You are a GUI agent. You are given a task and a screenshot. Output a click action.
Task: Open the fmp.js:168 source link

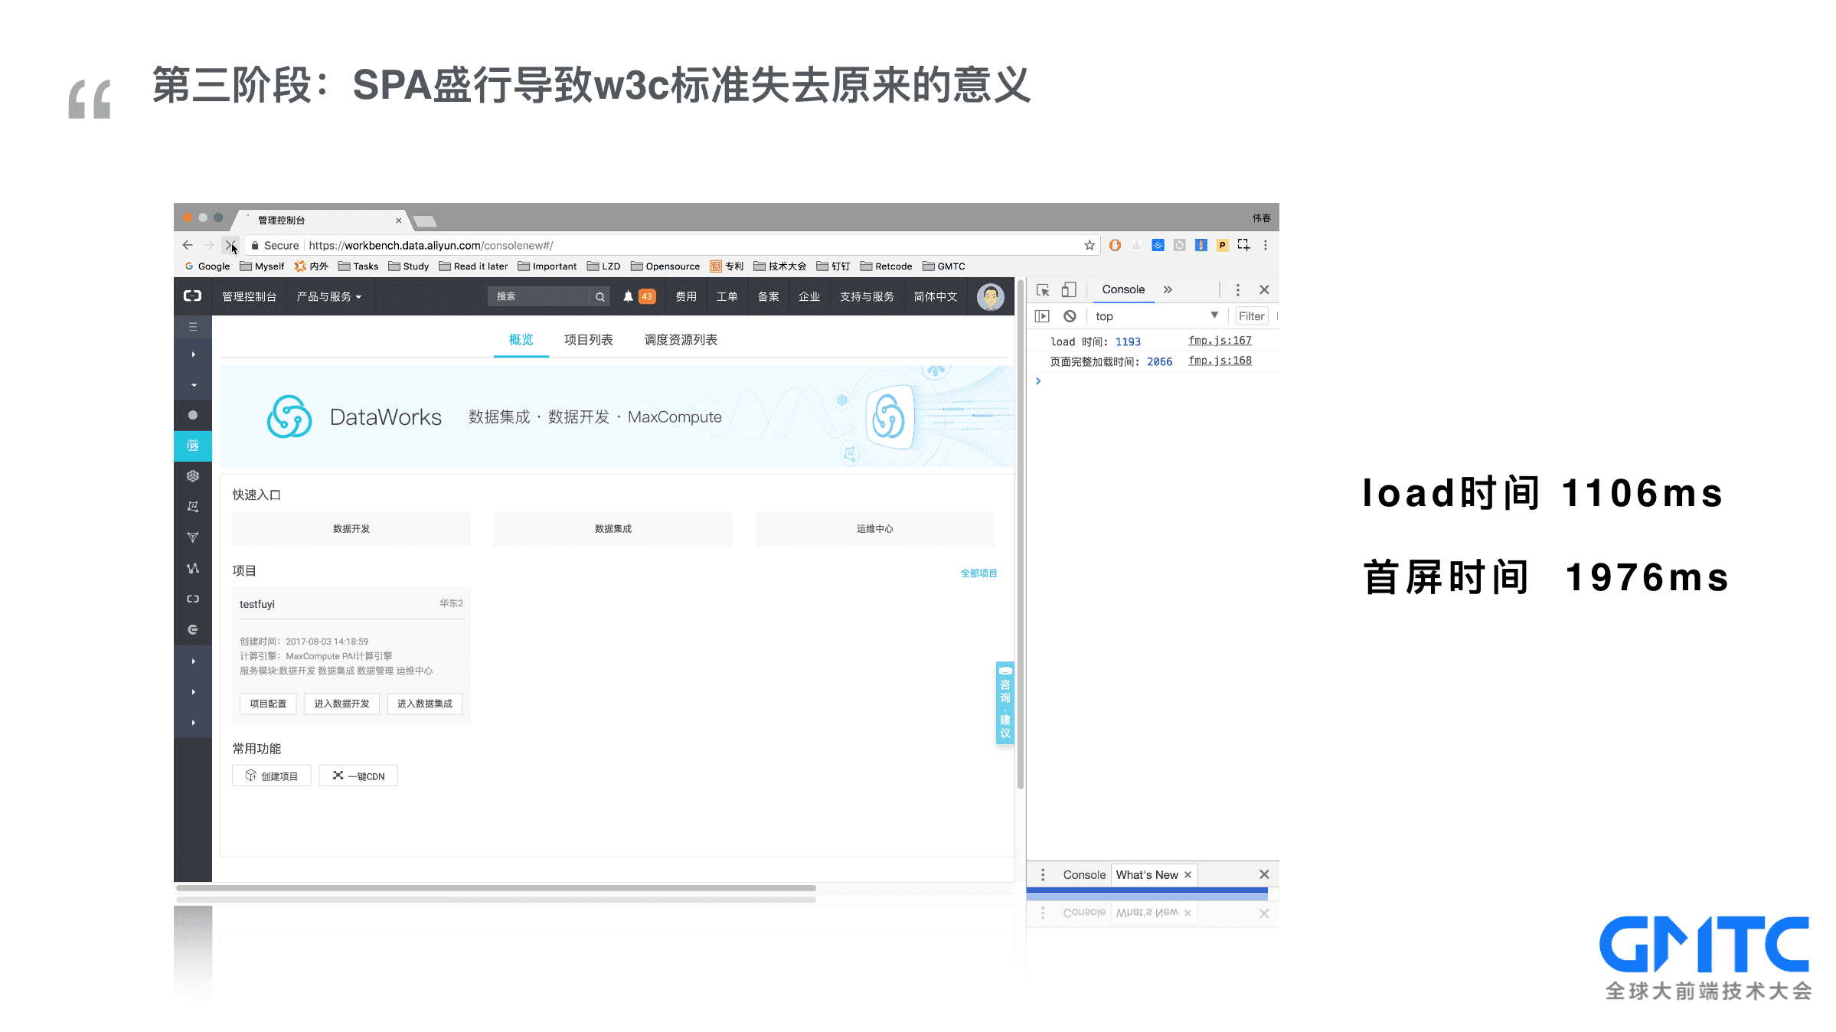click(1220, 361)
